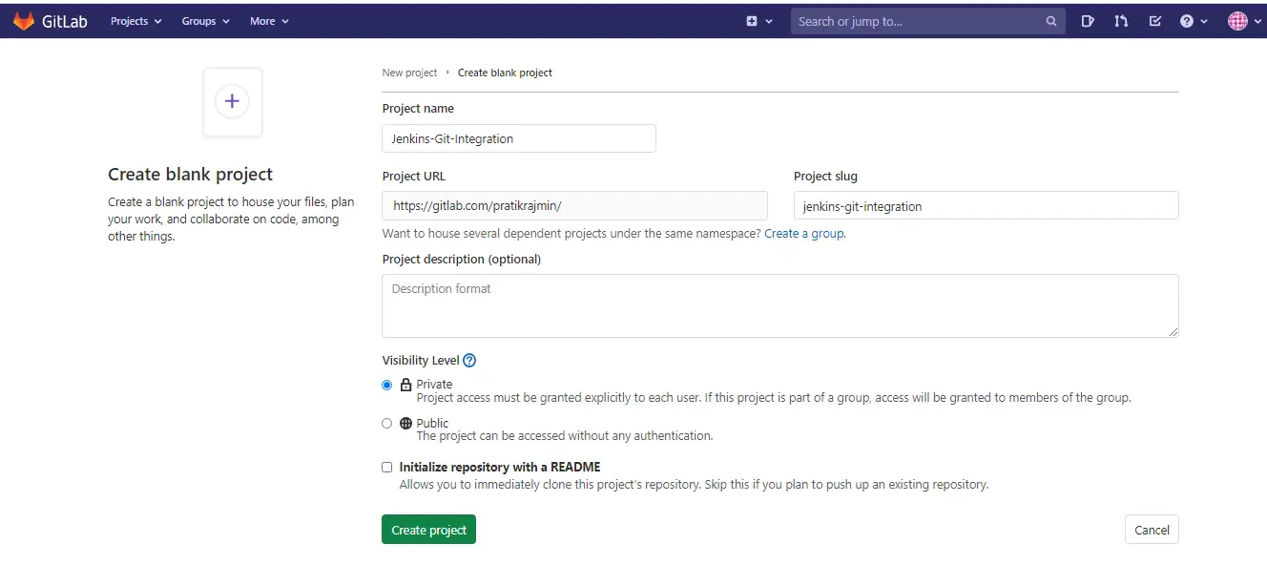This screenshot has width=1267, height=586.
Task: Open the new item plus icon in navbar
Action: (752, 21)
